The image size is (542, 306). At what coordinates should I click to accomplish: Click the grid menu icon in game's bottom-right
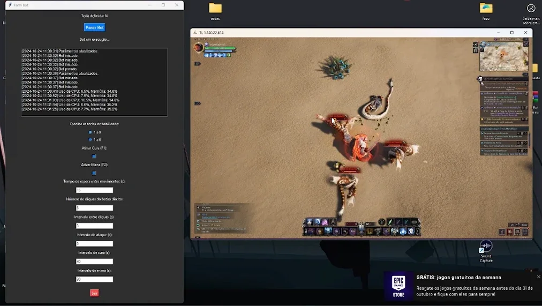pos(525,232)
